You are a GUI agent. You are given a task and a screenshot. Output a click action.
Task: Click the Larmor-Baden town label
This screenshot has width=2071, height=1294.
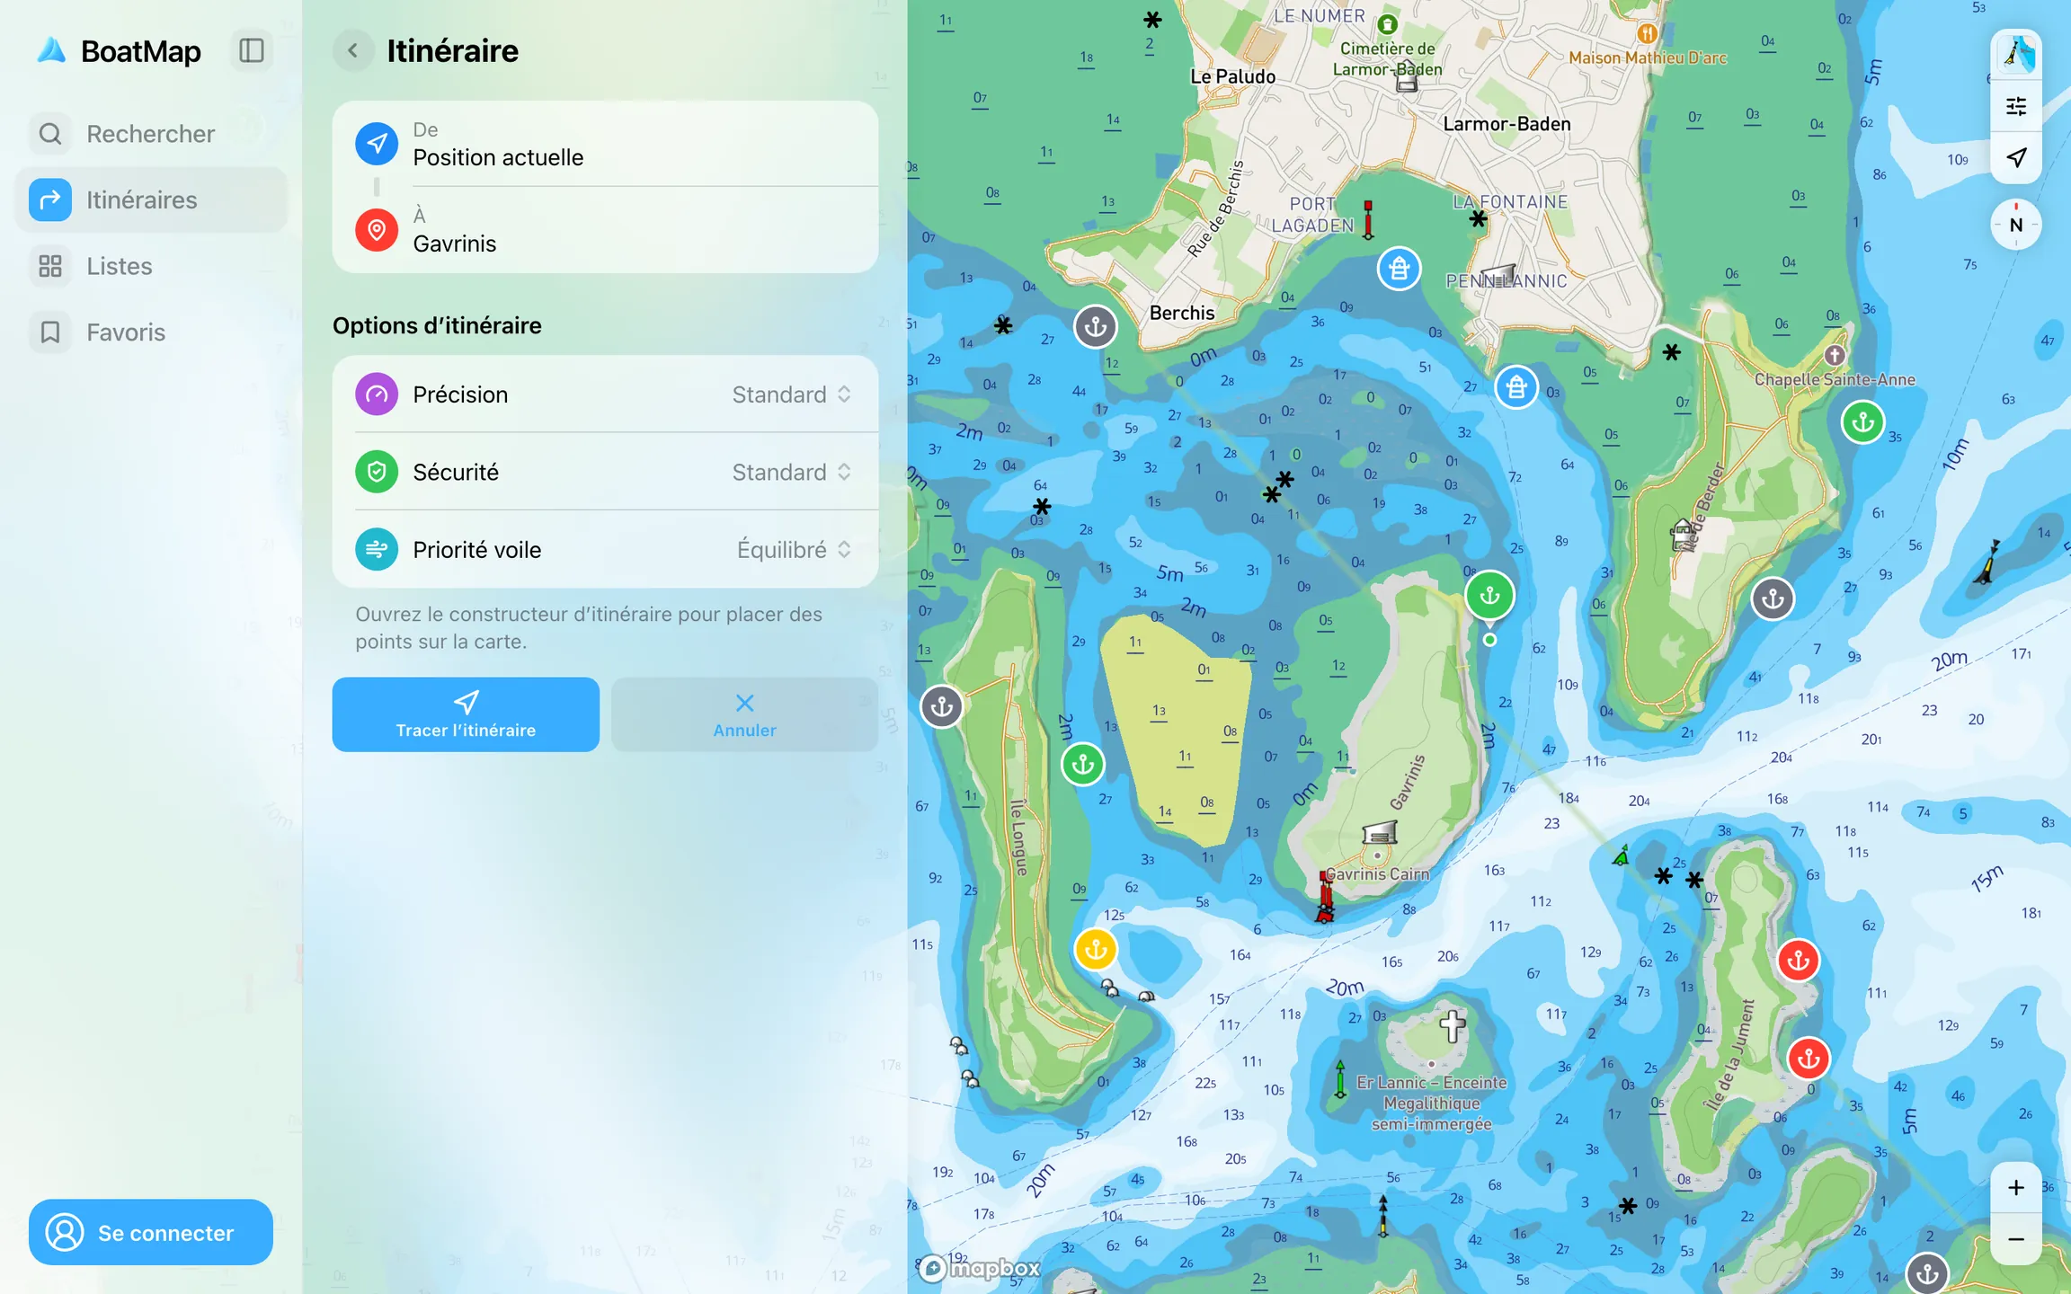tap(1507, 124)
